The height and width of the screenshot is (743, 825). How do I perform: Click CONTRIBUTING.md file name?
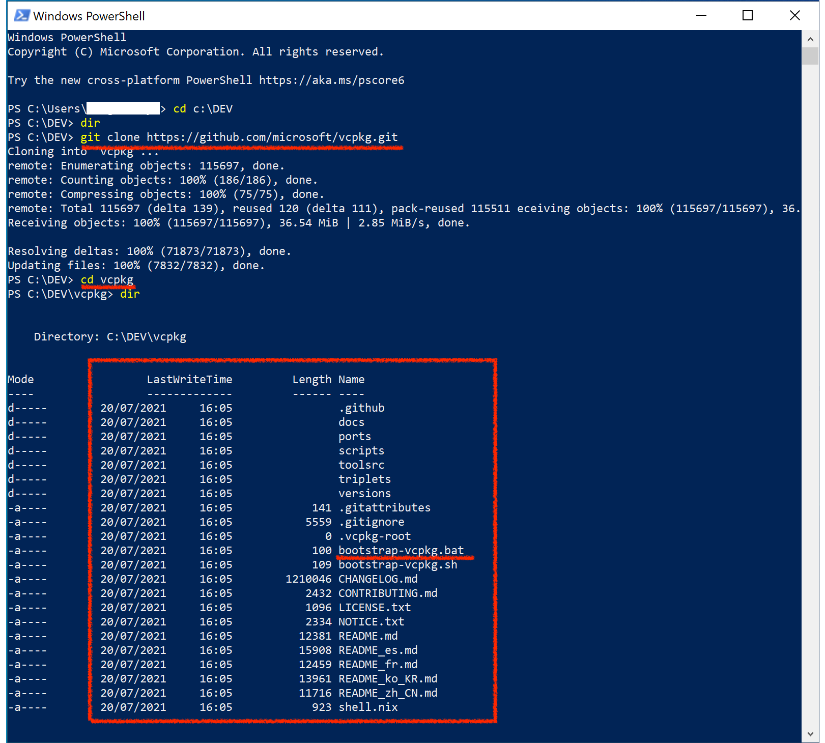click(x=388, y=593)
